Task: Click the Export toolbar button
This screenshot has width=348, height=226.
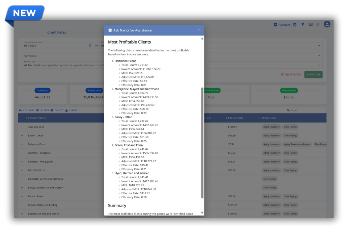Action: pos(71,110)
